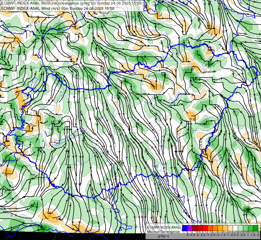Pick the orange-red swatch between -3 and -2.5
261x240 pixels.
(x=210, y=228)
